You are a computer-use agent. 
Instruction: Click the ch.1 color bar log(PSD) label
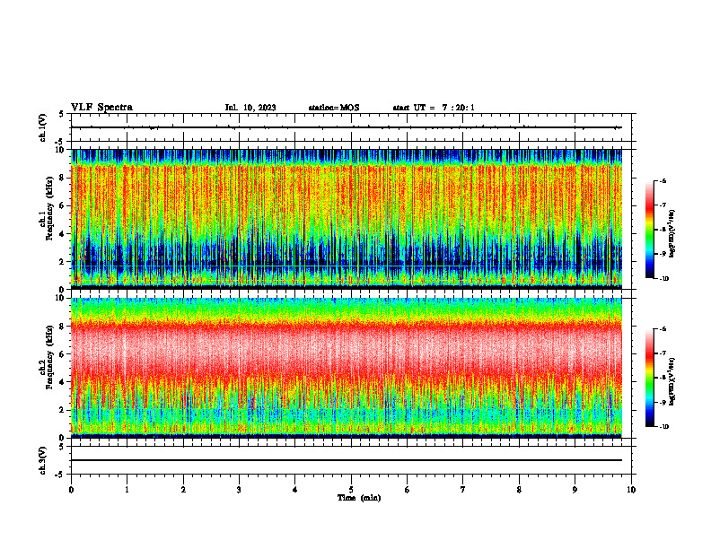[x=672, y=234]
